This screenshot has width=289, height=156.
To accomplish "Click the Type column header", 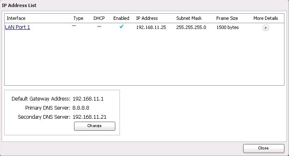I will point(78,19).
